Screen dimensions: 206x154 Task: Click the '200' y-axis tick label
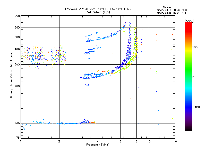pyautogui.click(x=17, y=86)
